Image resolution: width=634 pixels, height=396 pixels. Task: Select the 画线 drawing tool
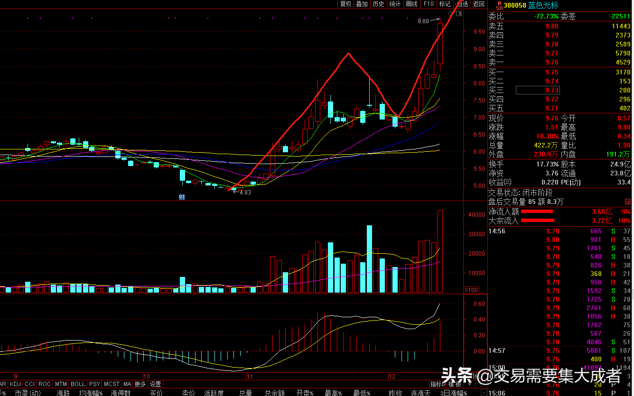411,4
